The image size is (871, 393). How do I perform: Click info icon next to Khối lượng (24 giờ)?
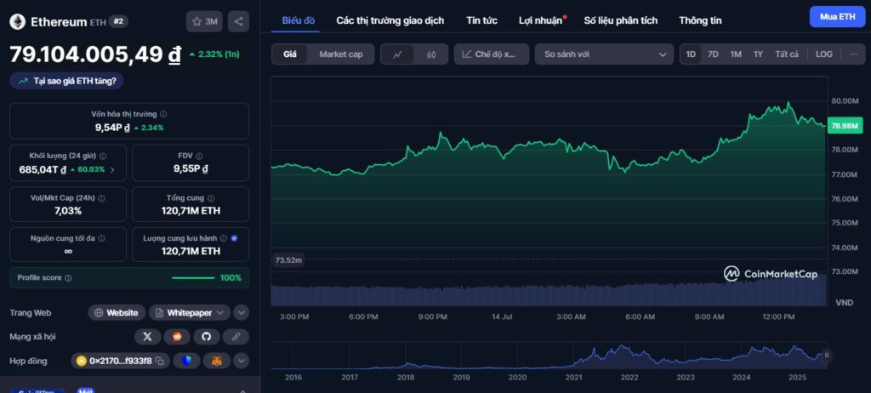click(x=103, y=157)
